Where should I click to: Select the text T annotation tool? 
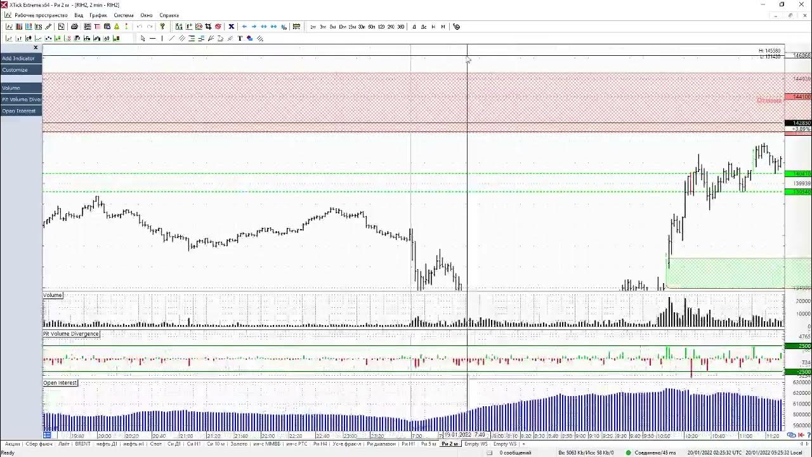(240, 38)
